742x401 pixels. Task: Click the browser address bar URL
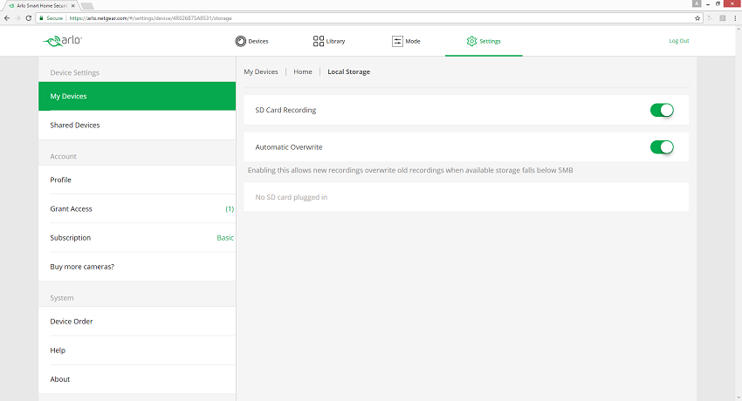150,18
